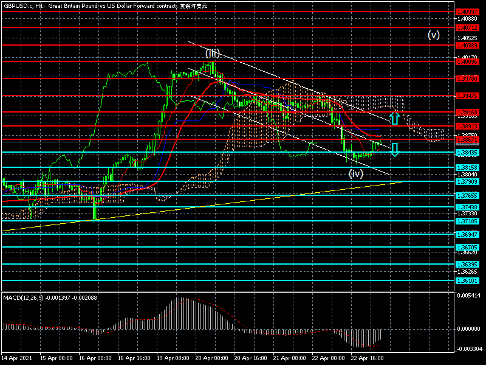Image resolution: width=486 pixels, height=365 pixels.
Task: Click the 14 Apr 2021 time axis label
Action: coord(16,358)
